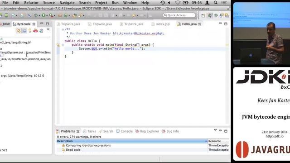Image resolution: width=290 pixels, height=163 pixels.
Task: Open the Run button dropdown arrow
Action: click(47, 16)
